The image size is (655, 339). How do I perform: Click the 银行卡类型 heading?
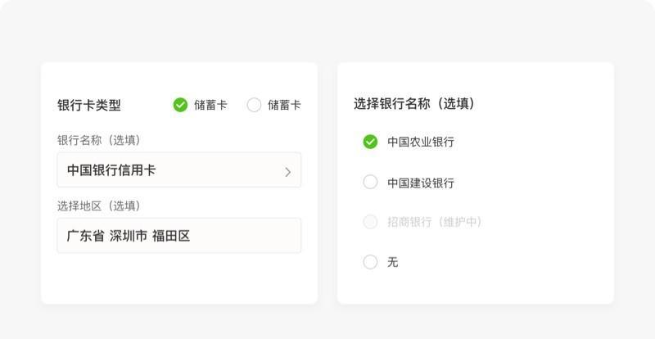(89, 106)
